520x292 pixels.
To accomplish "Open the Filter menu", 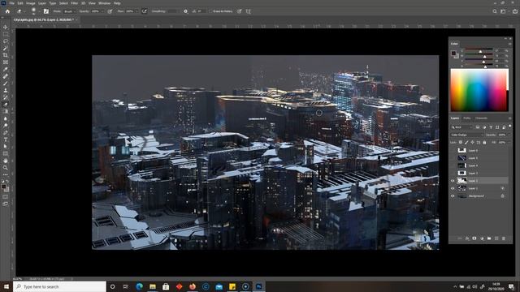I will coord(74,3).
